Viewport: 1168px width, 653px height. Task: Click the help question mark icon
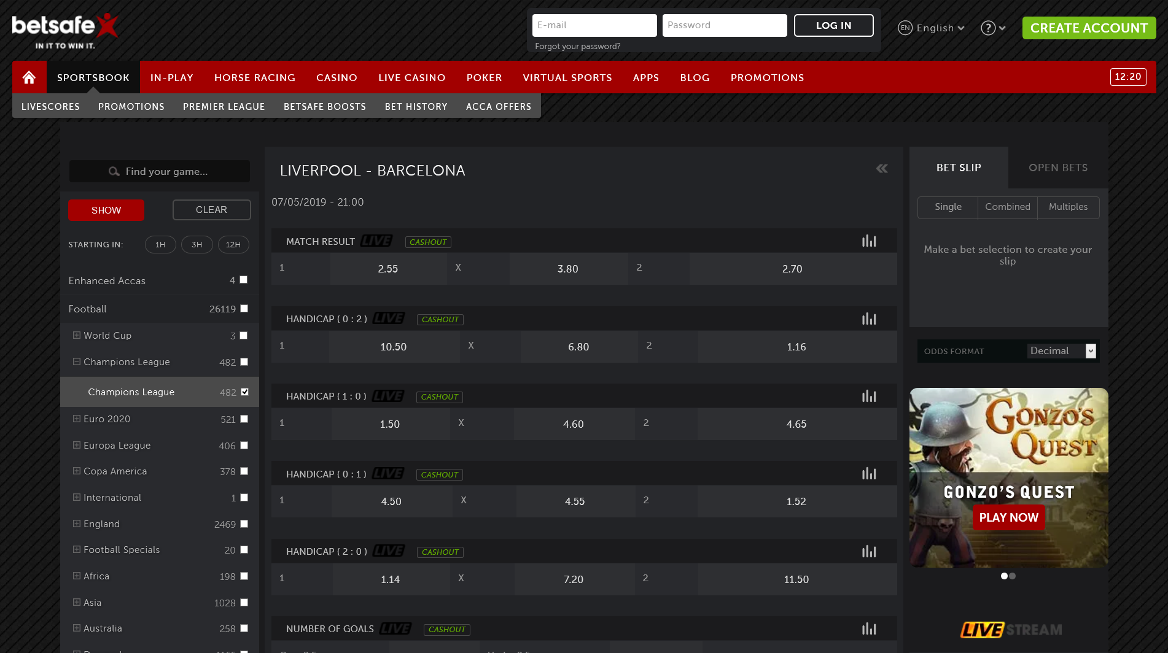(x=987, y=28)
